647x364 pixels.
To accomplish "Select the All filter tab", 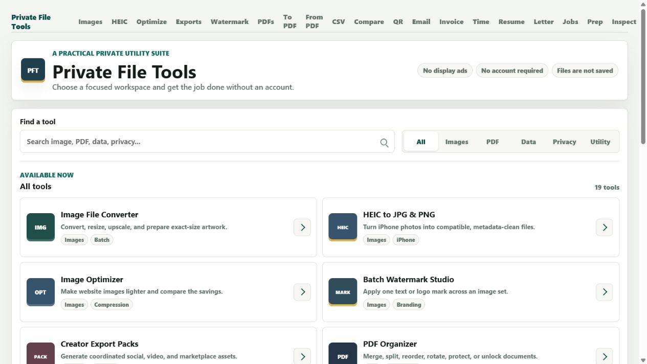I will pyautogui.click(x=421, y=142).
